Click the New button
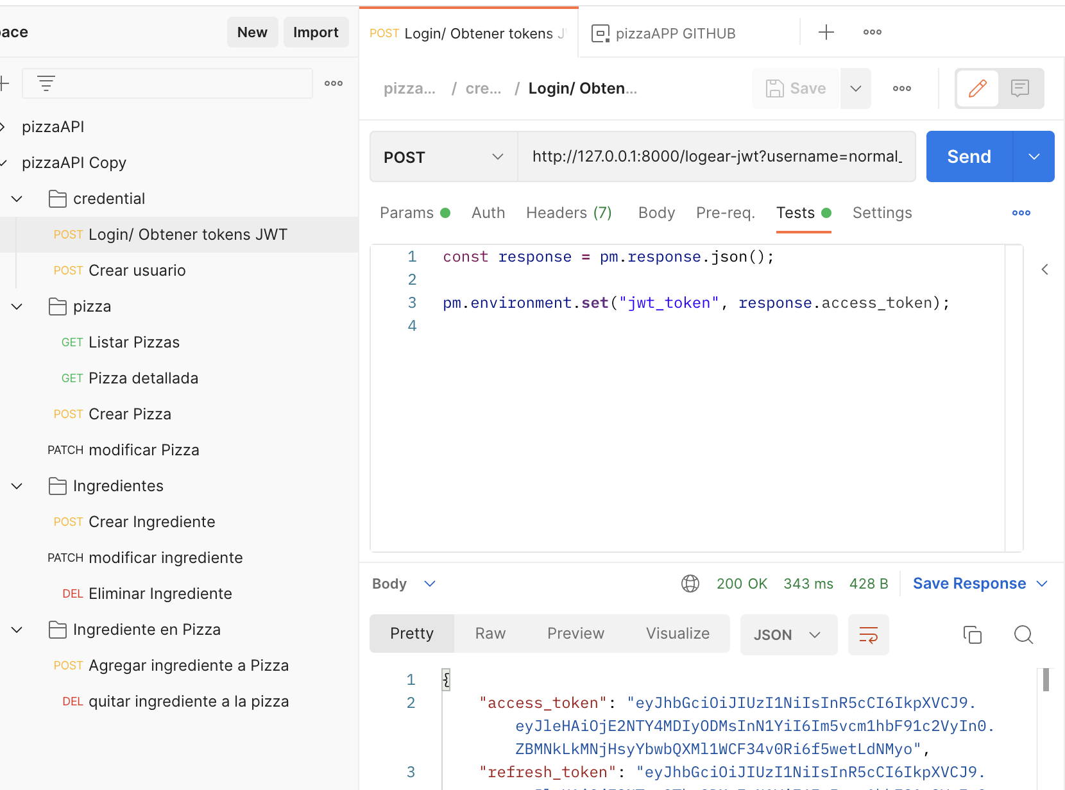Screen dimensions: 1065x790 [x=252, y=32]
